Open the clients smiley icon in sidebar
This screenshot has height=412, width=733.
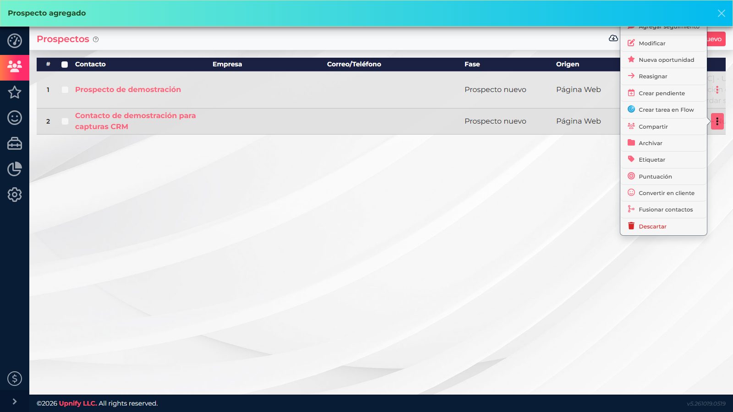tap(15, 118)
